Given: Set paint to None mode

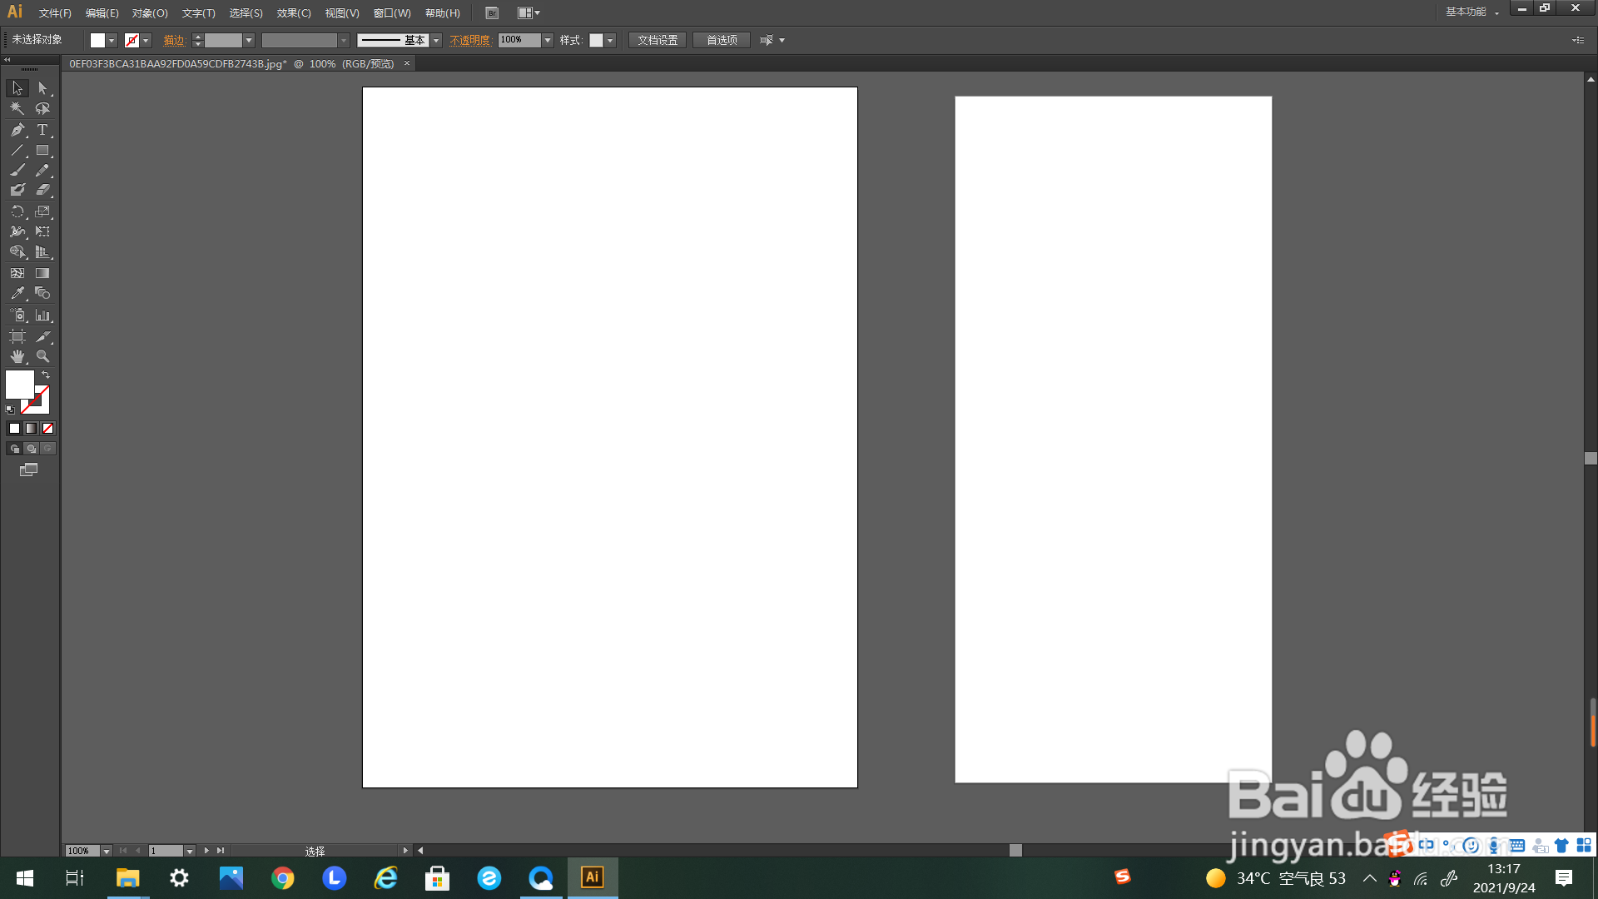Looking at the screenshot, I should (47, 429).
